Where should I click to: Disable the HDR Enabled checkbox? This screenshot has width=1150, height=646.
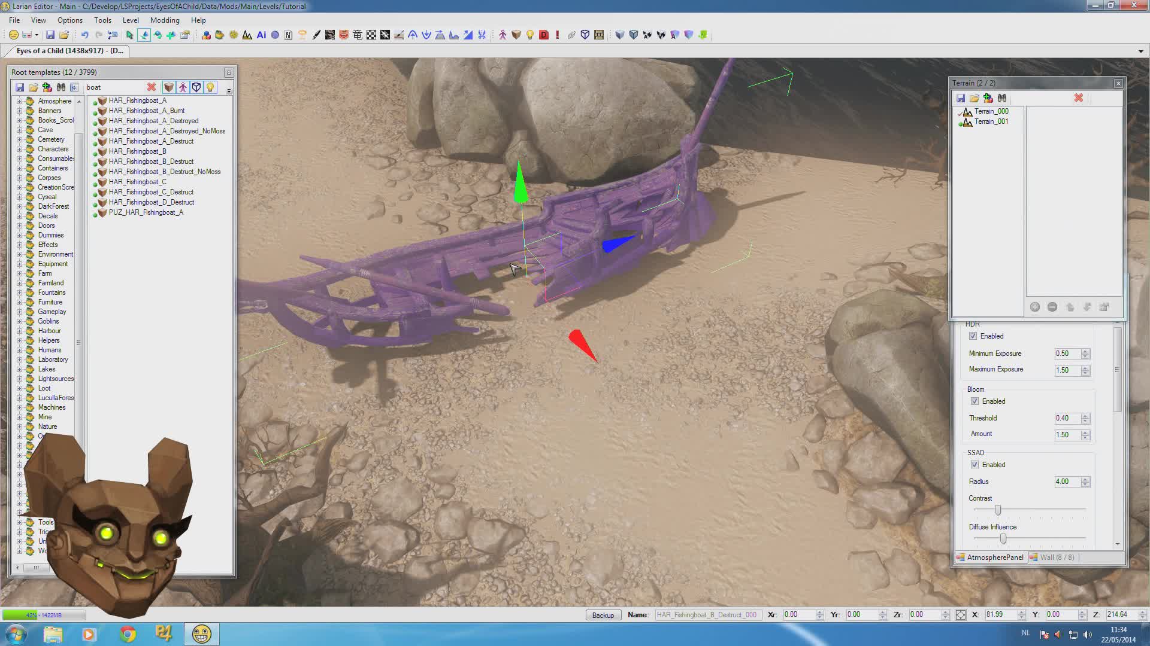click(x=973, y=336)
